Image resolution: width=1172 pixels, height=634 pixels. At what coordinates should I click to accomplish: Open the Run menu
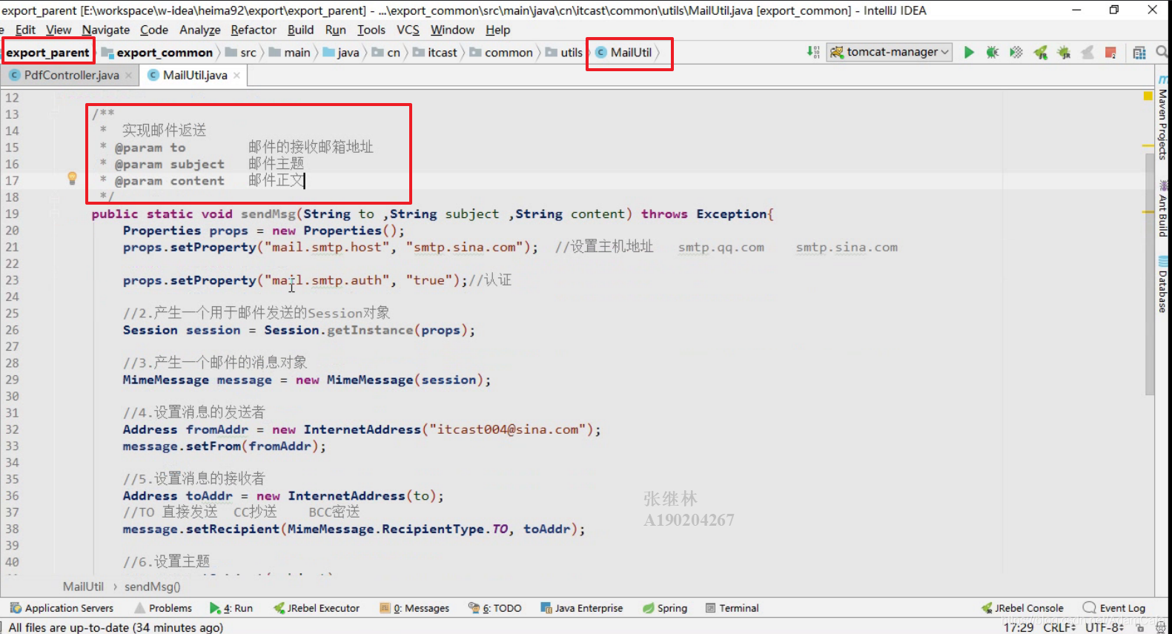(336, 30)
